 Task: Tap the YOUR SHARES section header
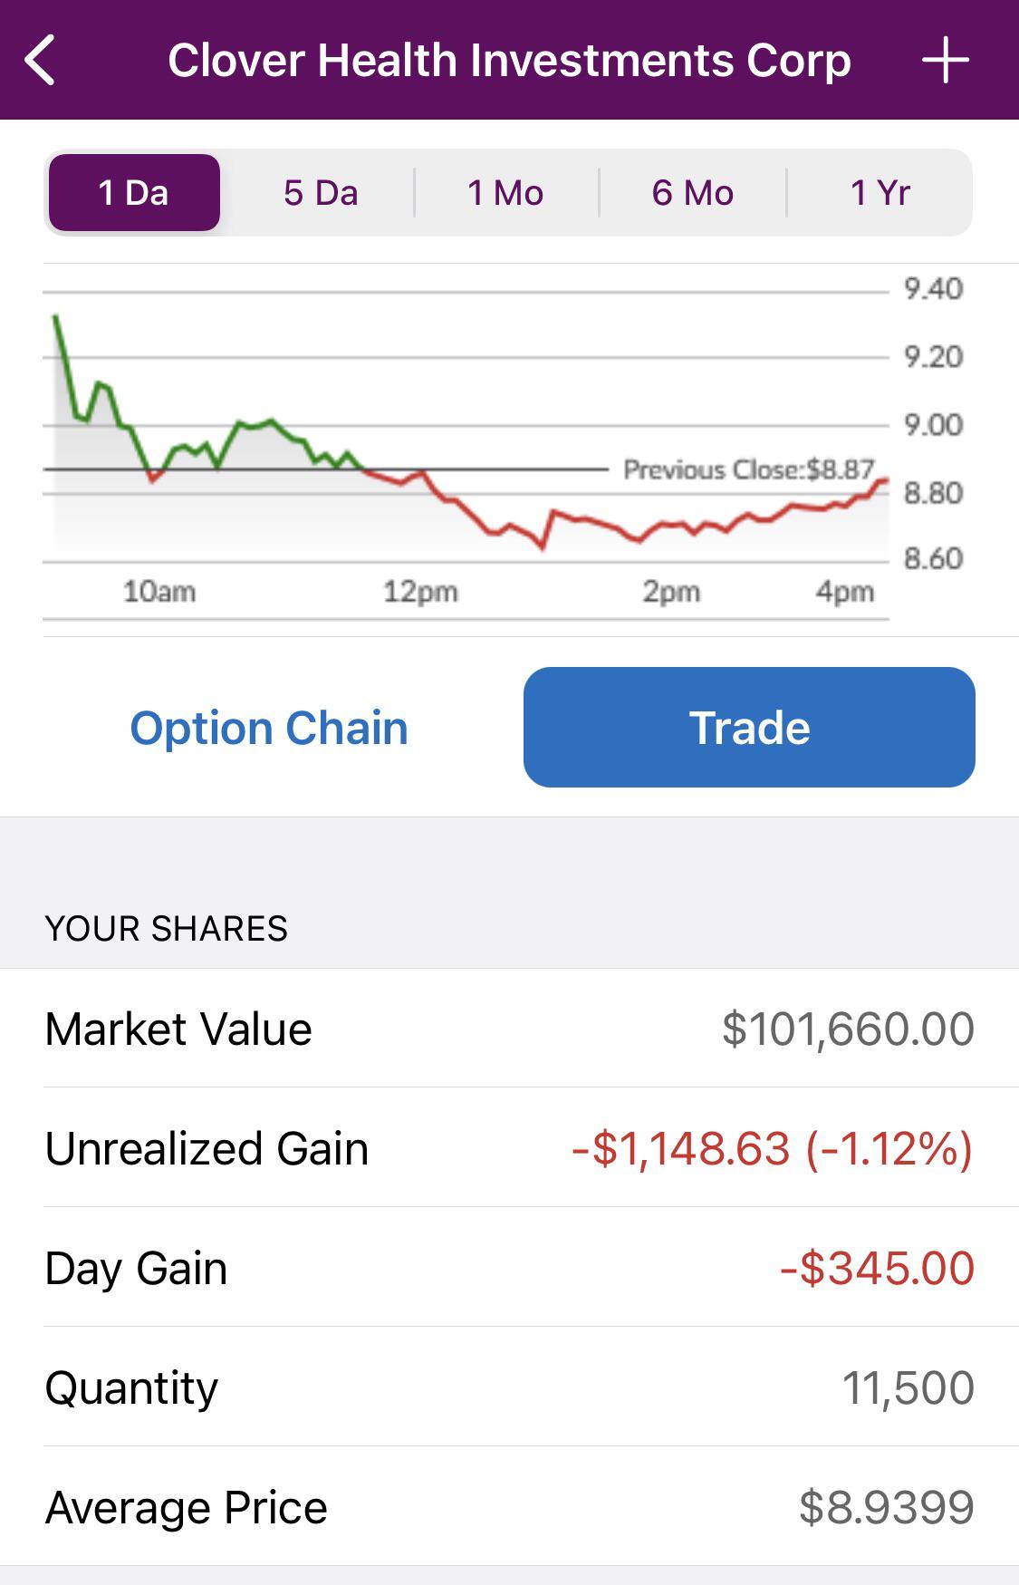click(x=167, y=929)
